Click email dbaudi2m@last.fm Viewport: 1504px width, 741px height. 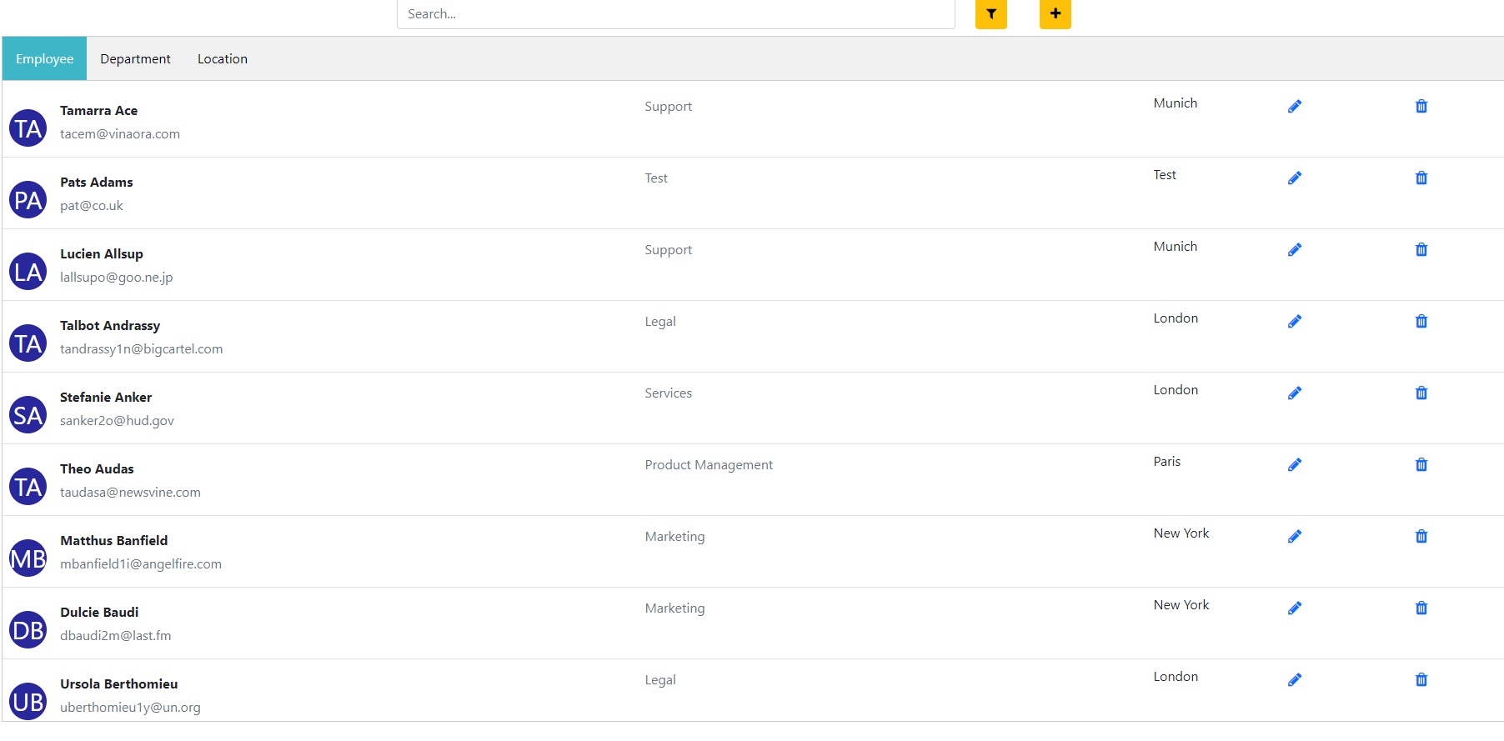coord(115,636)
